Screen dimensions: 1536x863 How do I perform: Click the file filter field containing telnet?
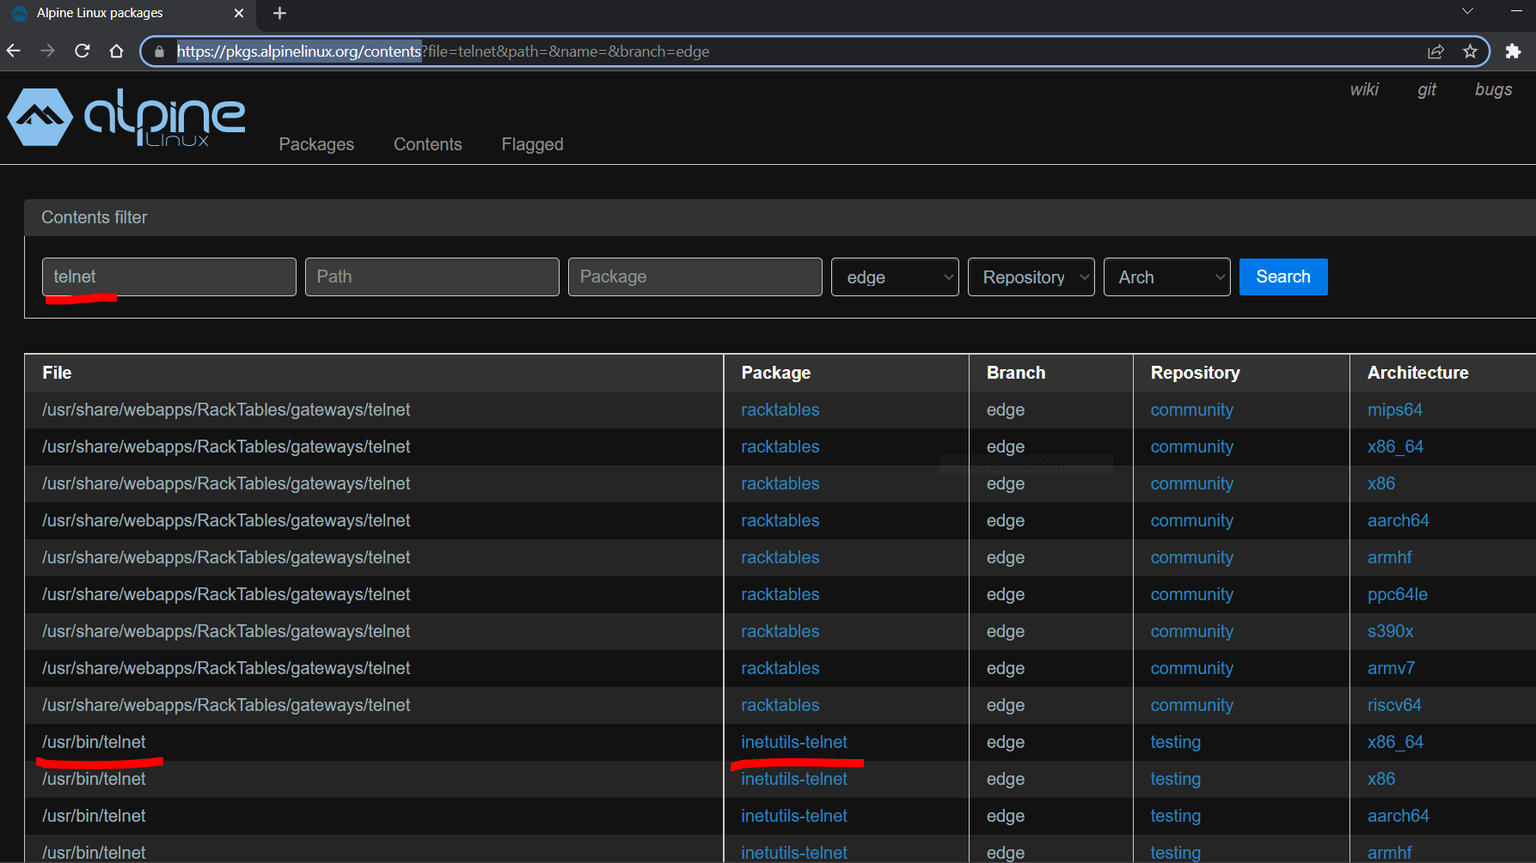[169, 277]
